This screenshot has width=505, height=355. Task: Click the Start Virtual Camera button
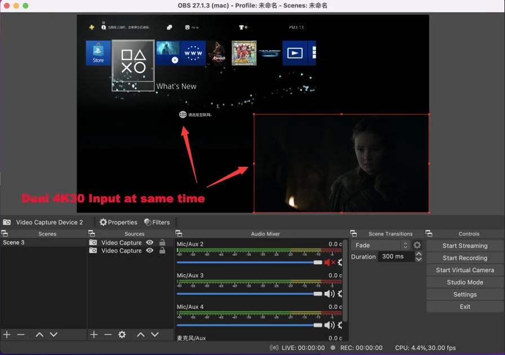click(x=464, y=270)
